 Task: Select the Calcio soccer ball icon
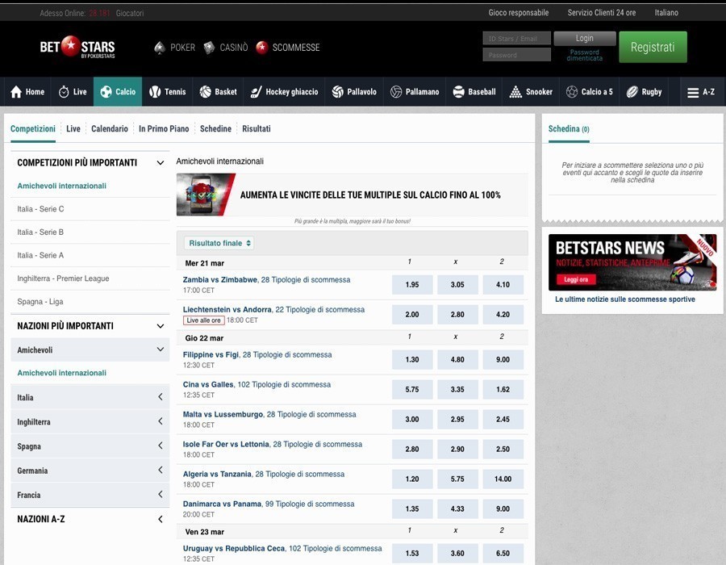click(106, 92)
